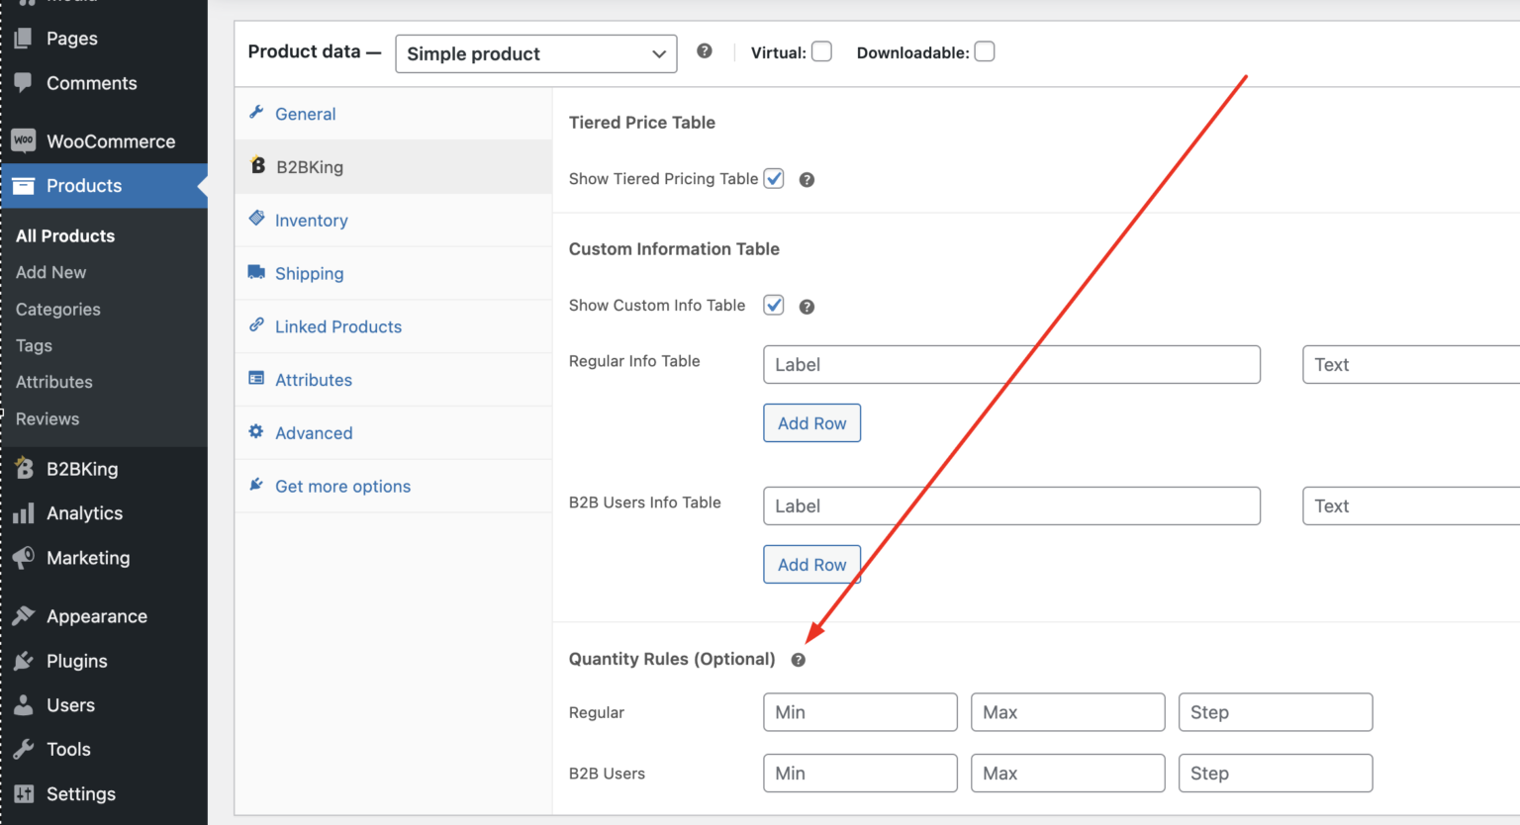Open the Analytics sidebar icon
This screenshot has height=825, width=1520.
point(24,512)
